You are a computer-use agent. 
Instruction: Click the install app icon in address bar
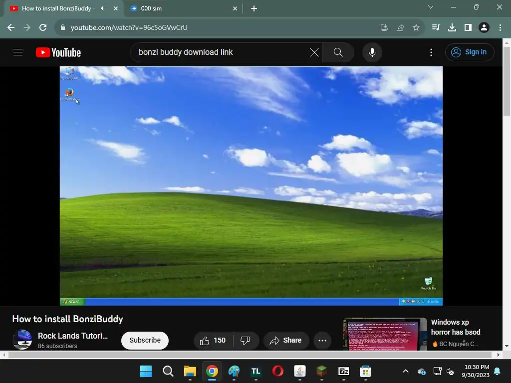click(384, 28)
